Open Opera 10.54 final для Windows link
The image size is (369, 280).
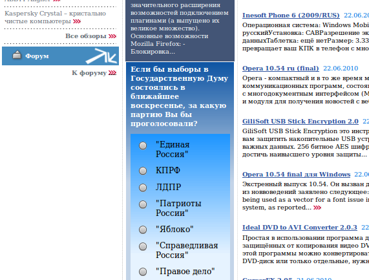click(296, 174)
